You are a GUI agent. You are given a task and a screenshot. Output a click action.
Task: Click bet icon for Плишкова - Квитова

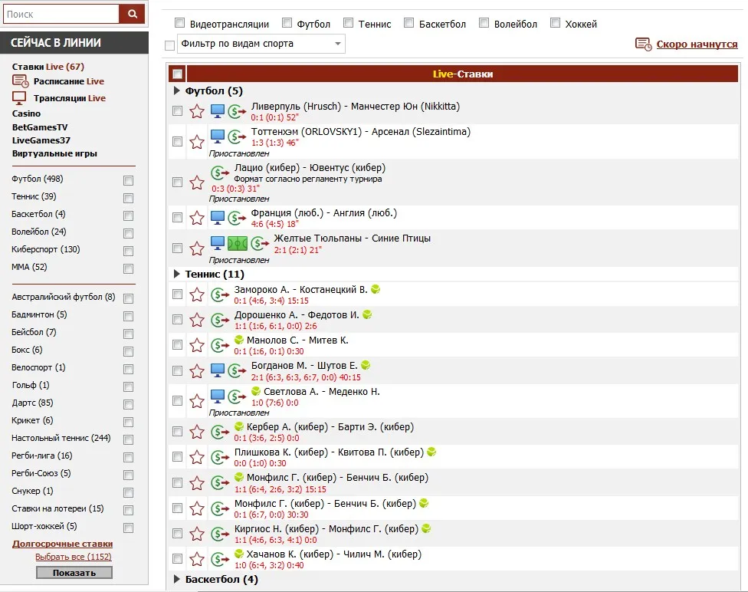[220, 457]
